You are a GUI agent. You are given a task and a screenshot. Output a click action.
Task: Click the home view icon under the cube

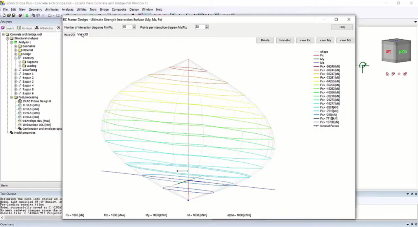tap(387, 74)
